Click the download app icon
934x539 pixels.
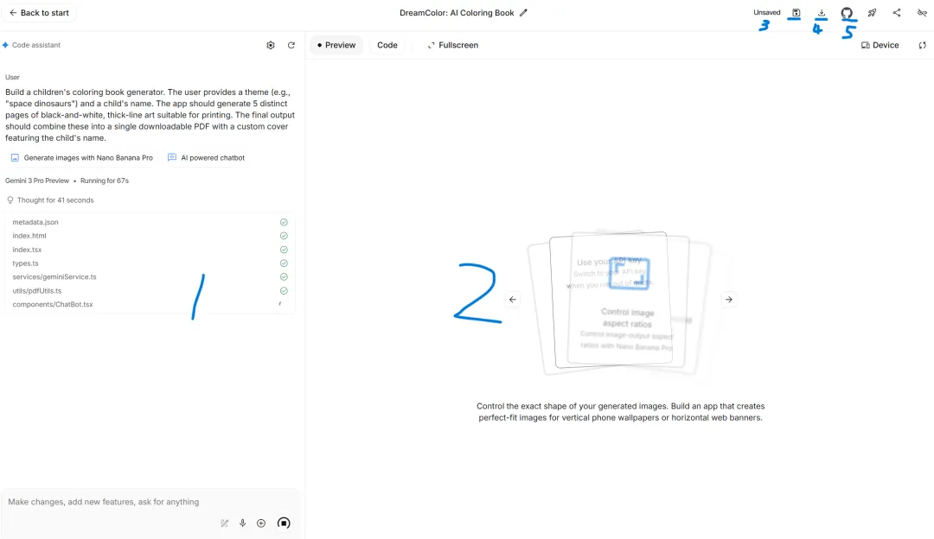822,12
